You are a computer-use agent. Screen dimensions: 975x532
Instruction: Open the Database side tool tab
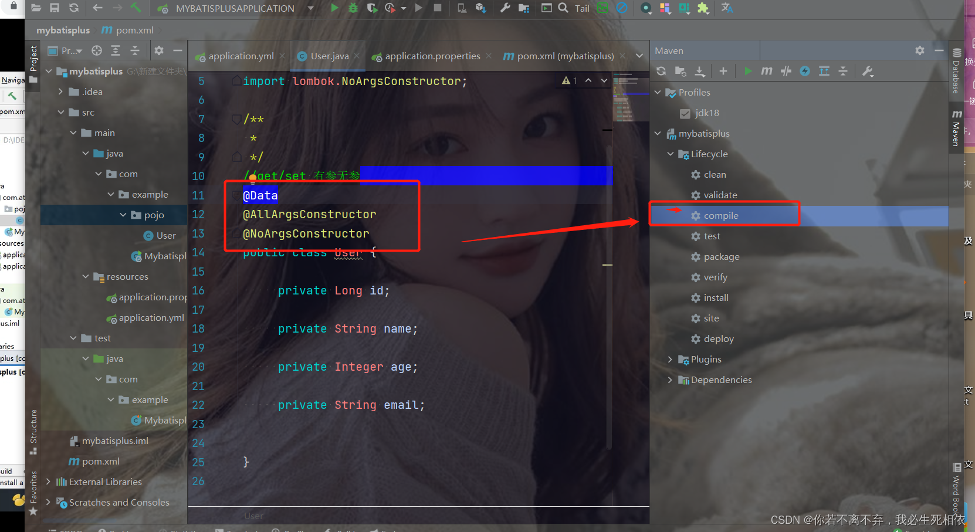tap(957, 71)
